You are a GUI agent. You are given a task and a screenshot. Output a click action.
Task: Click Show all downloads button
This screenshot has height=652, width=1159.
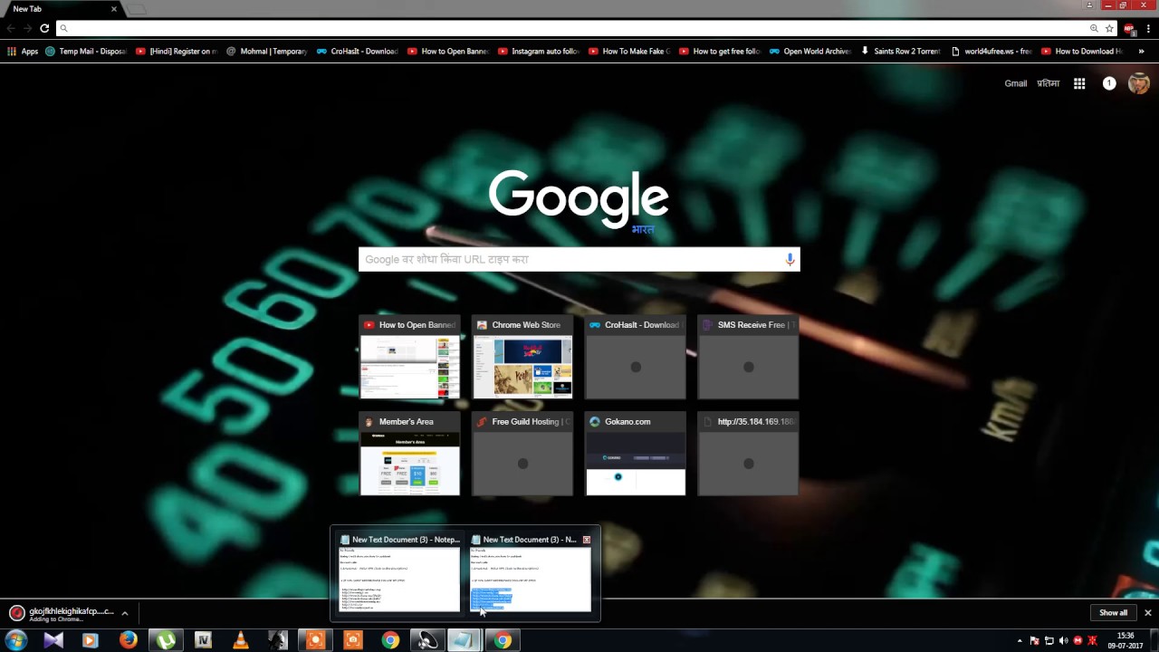tap(1113, 613)
